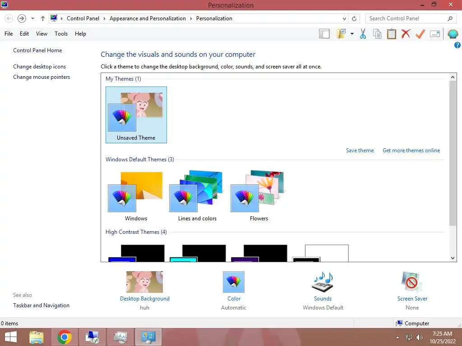Click the Desktop Background text link

tap(145, 299)
